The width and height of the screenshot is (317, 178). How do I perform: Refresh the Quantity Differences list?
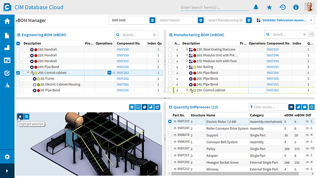tap(311, 107)
